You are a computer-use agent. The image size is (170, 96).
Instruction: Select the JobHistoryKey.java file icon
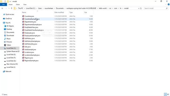23,44
